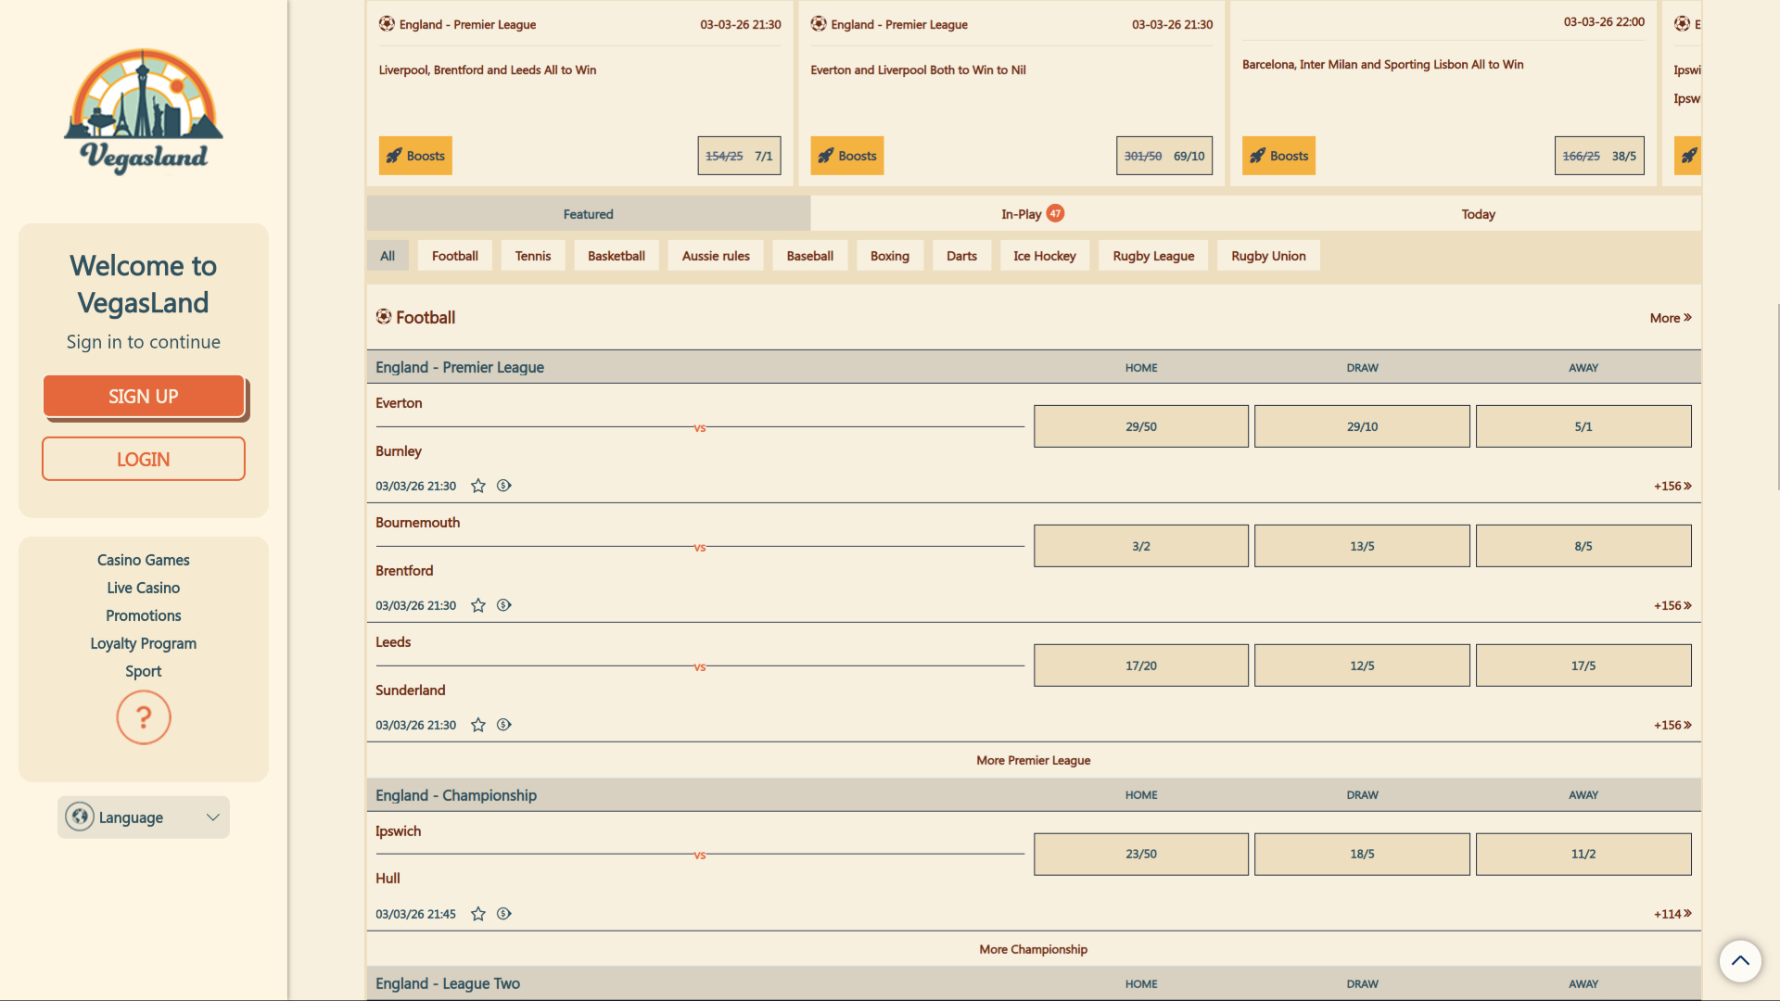The height and width of the screenshot is (1001, 1780).
Task: Click the page's vertical scrollbar
Action: [1776, 399]
